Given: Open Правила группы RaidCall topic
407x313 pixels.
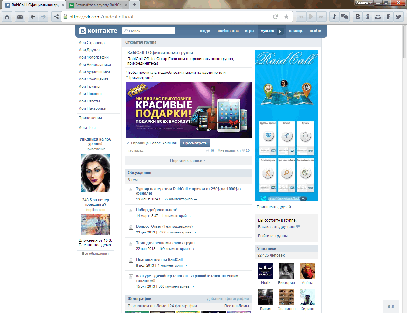Looking at the screenshot, I should click(159, 260).
